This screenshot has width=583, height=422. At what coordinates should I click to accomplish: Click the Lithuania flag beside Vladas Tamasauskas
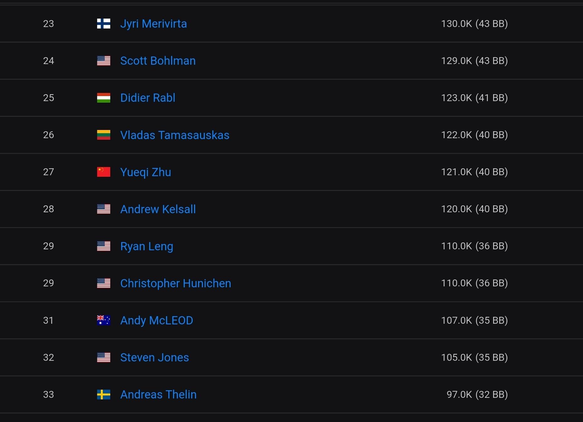[x=103, y=135]
